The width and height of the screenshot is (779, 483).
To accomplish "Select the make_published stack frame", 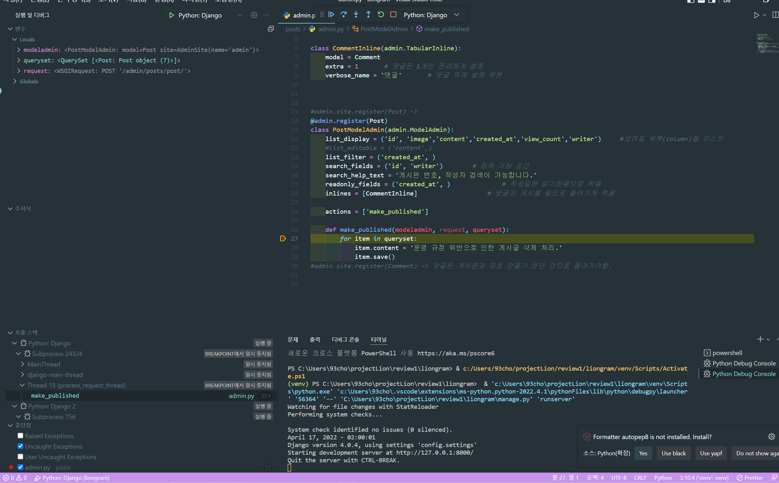I will 141,396.
